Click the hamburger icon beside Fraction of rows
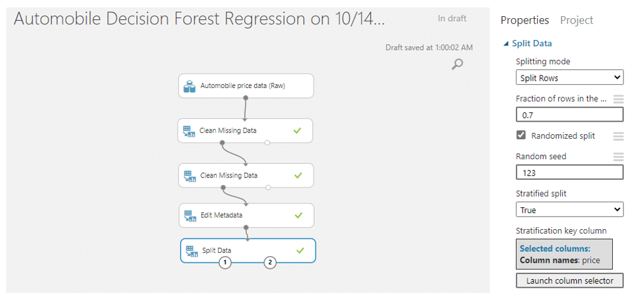Image resolution: width=634 pixels, height=296 pixels. click(618, 99)
